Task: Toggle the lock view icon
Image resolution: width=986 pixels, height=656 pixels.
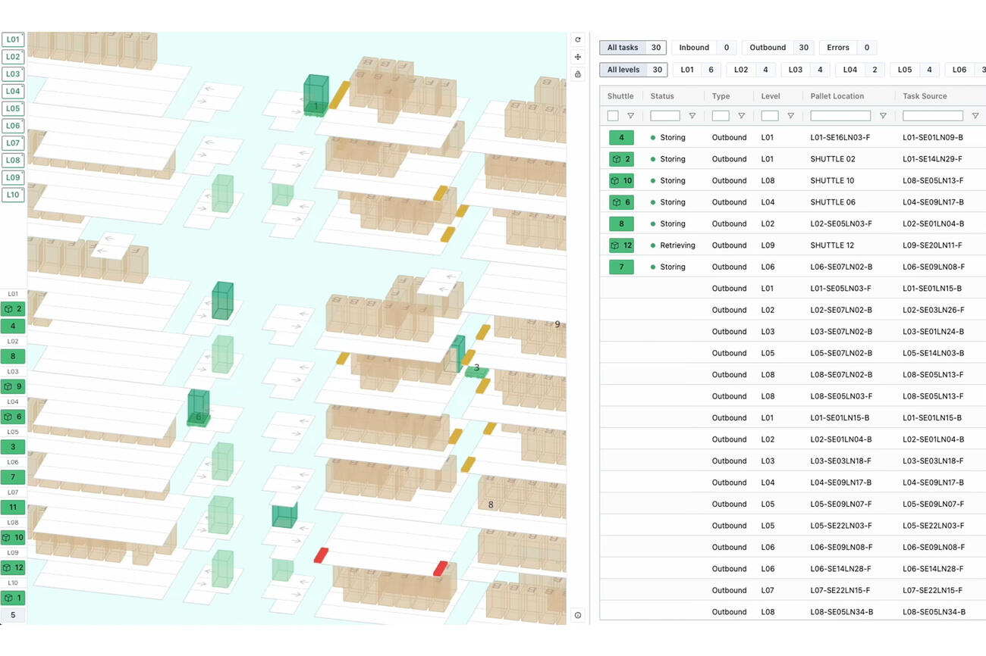Action: [x=578, y=74]
